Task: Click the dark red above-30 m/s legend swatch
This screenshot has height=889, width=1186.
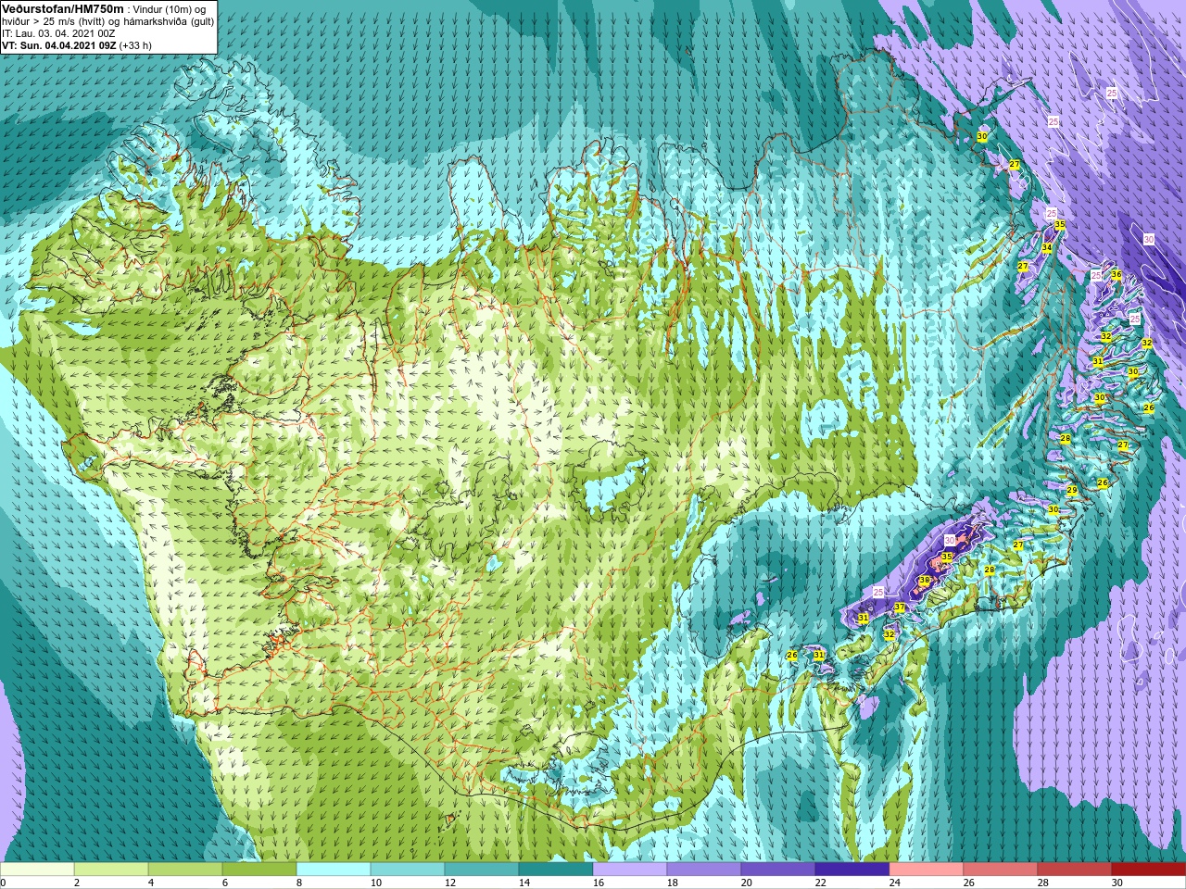Action: (x=1149, y=870)
